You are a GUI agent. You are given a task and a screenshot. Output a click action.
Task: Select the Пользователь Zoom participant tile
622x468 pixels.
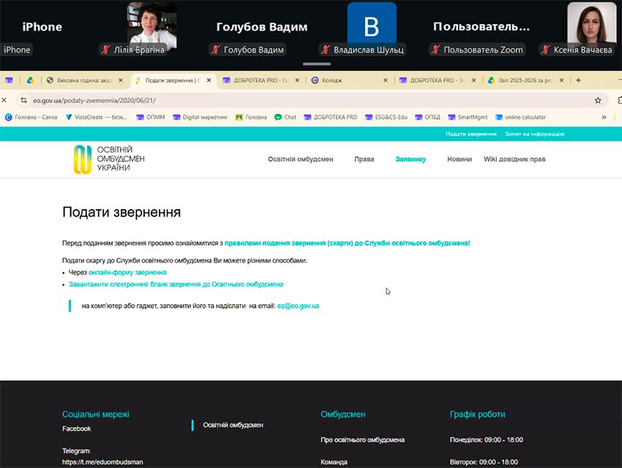482,27
